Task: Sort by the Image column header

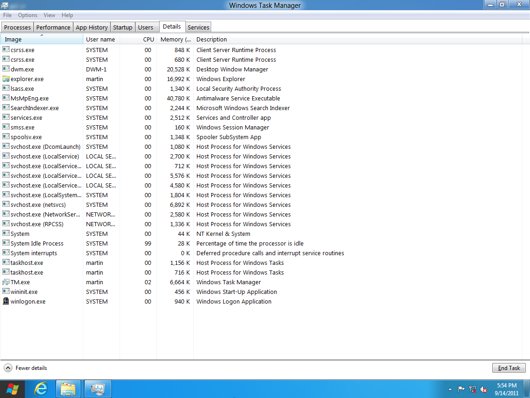Action: click(x=42, y=39)
